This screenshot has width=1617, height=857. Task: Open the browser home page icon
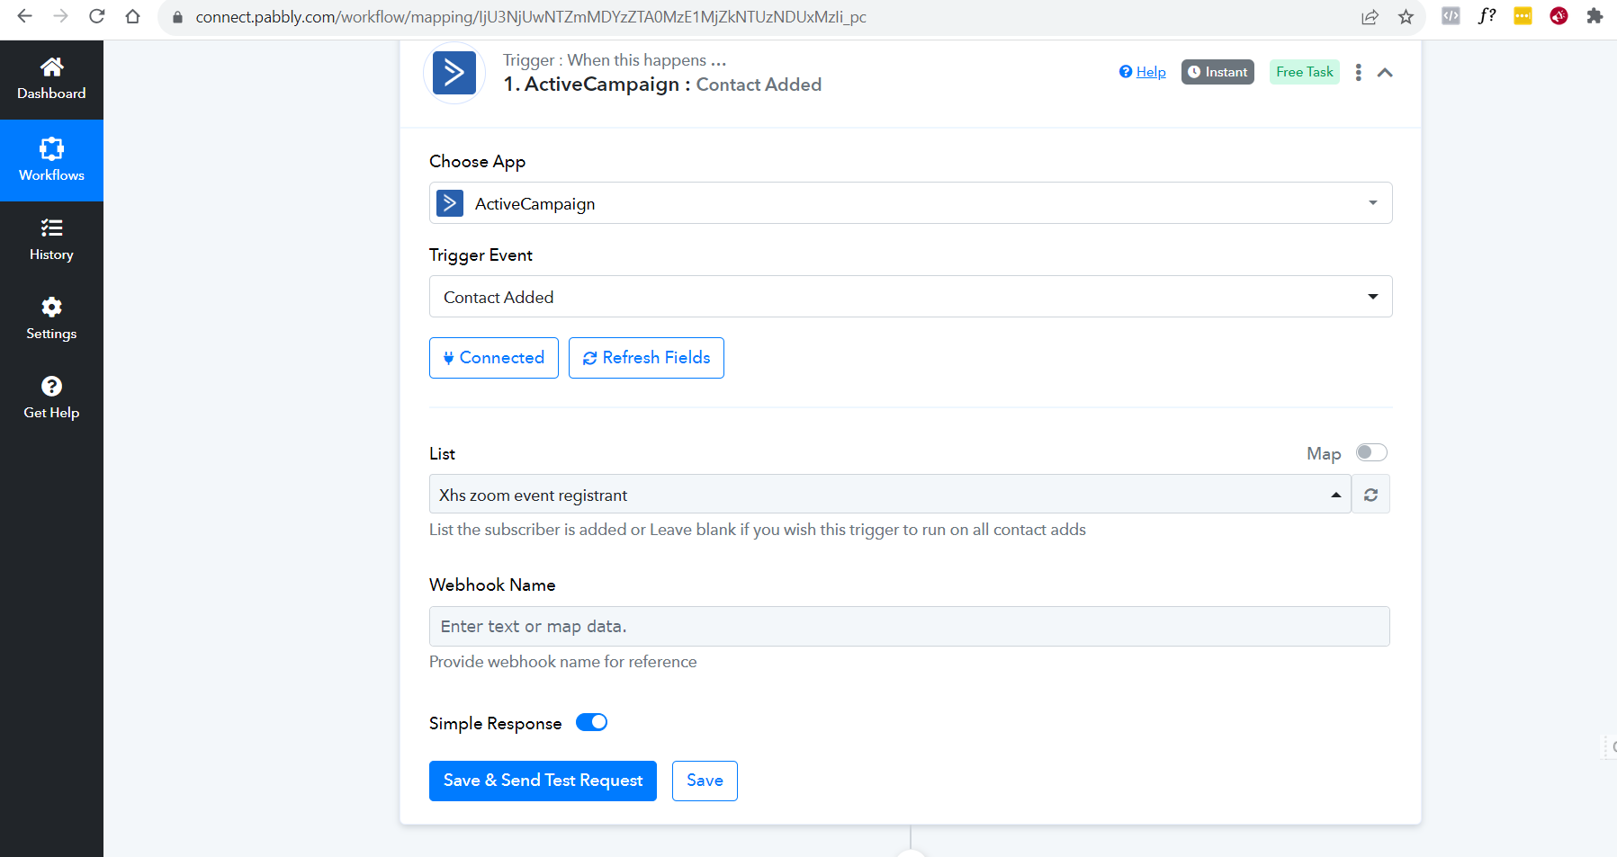(132, 16)
